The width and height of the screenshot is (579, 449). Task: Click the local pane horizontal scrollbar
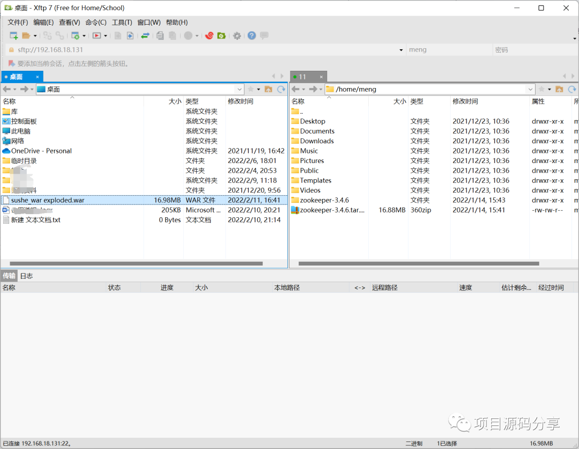point(136,263)
